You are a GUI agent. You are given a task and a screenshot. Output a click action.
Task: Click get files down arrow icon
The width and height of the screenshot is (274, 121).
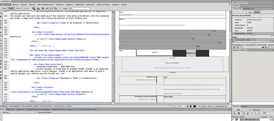[x=244, y=113]
